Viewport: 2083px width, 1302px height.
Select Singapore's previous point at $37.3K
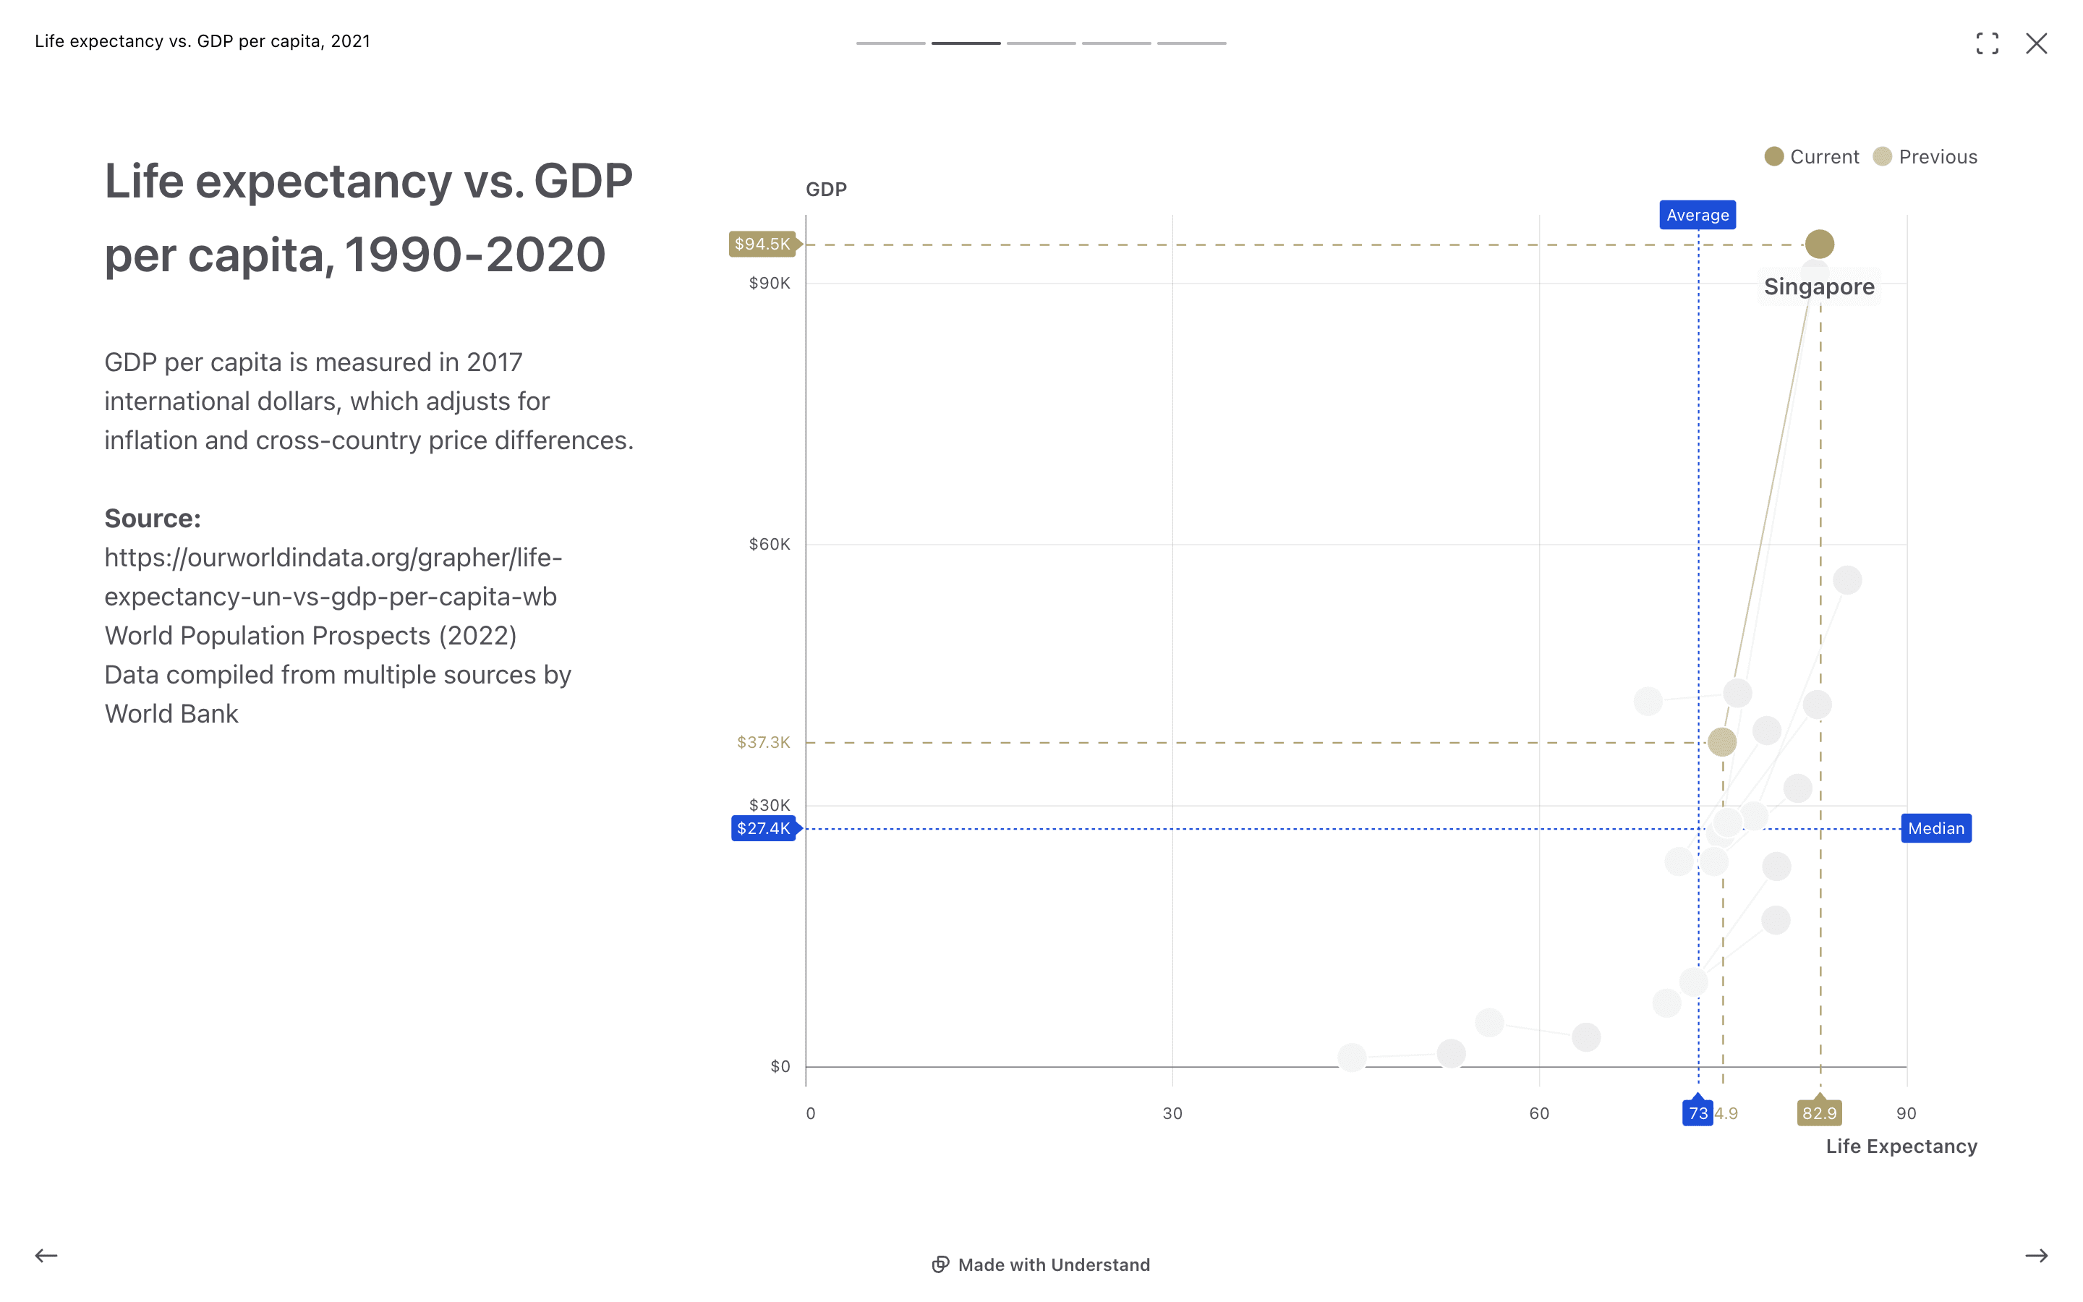(1721, 741)
